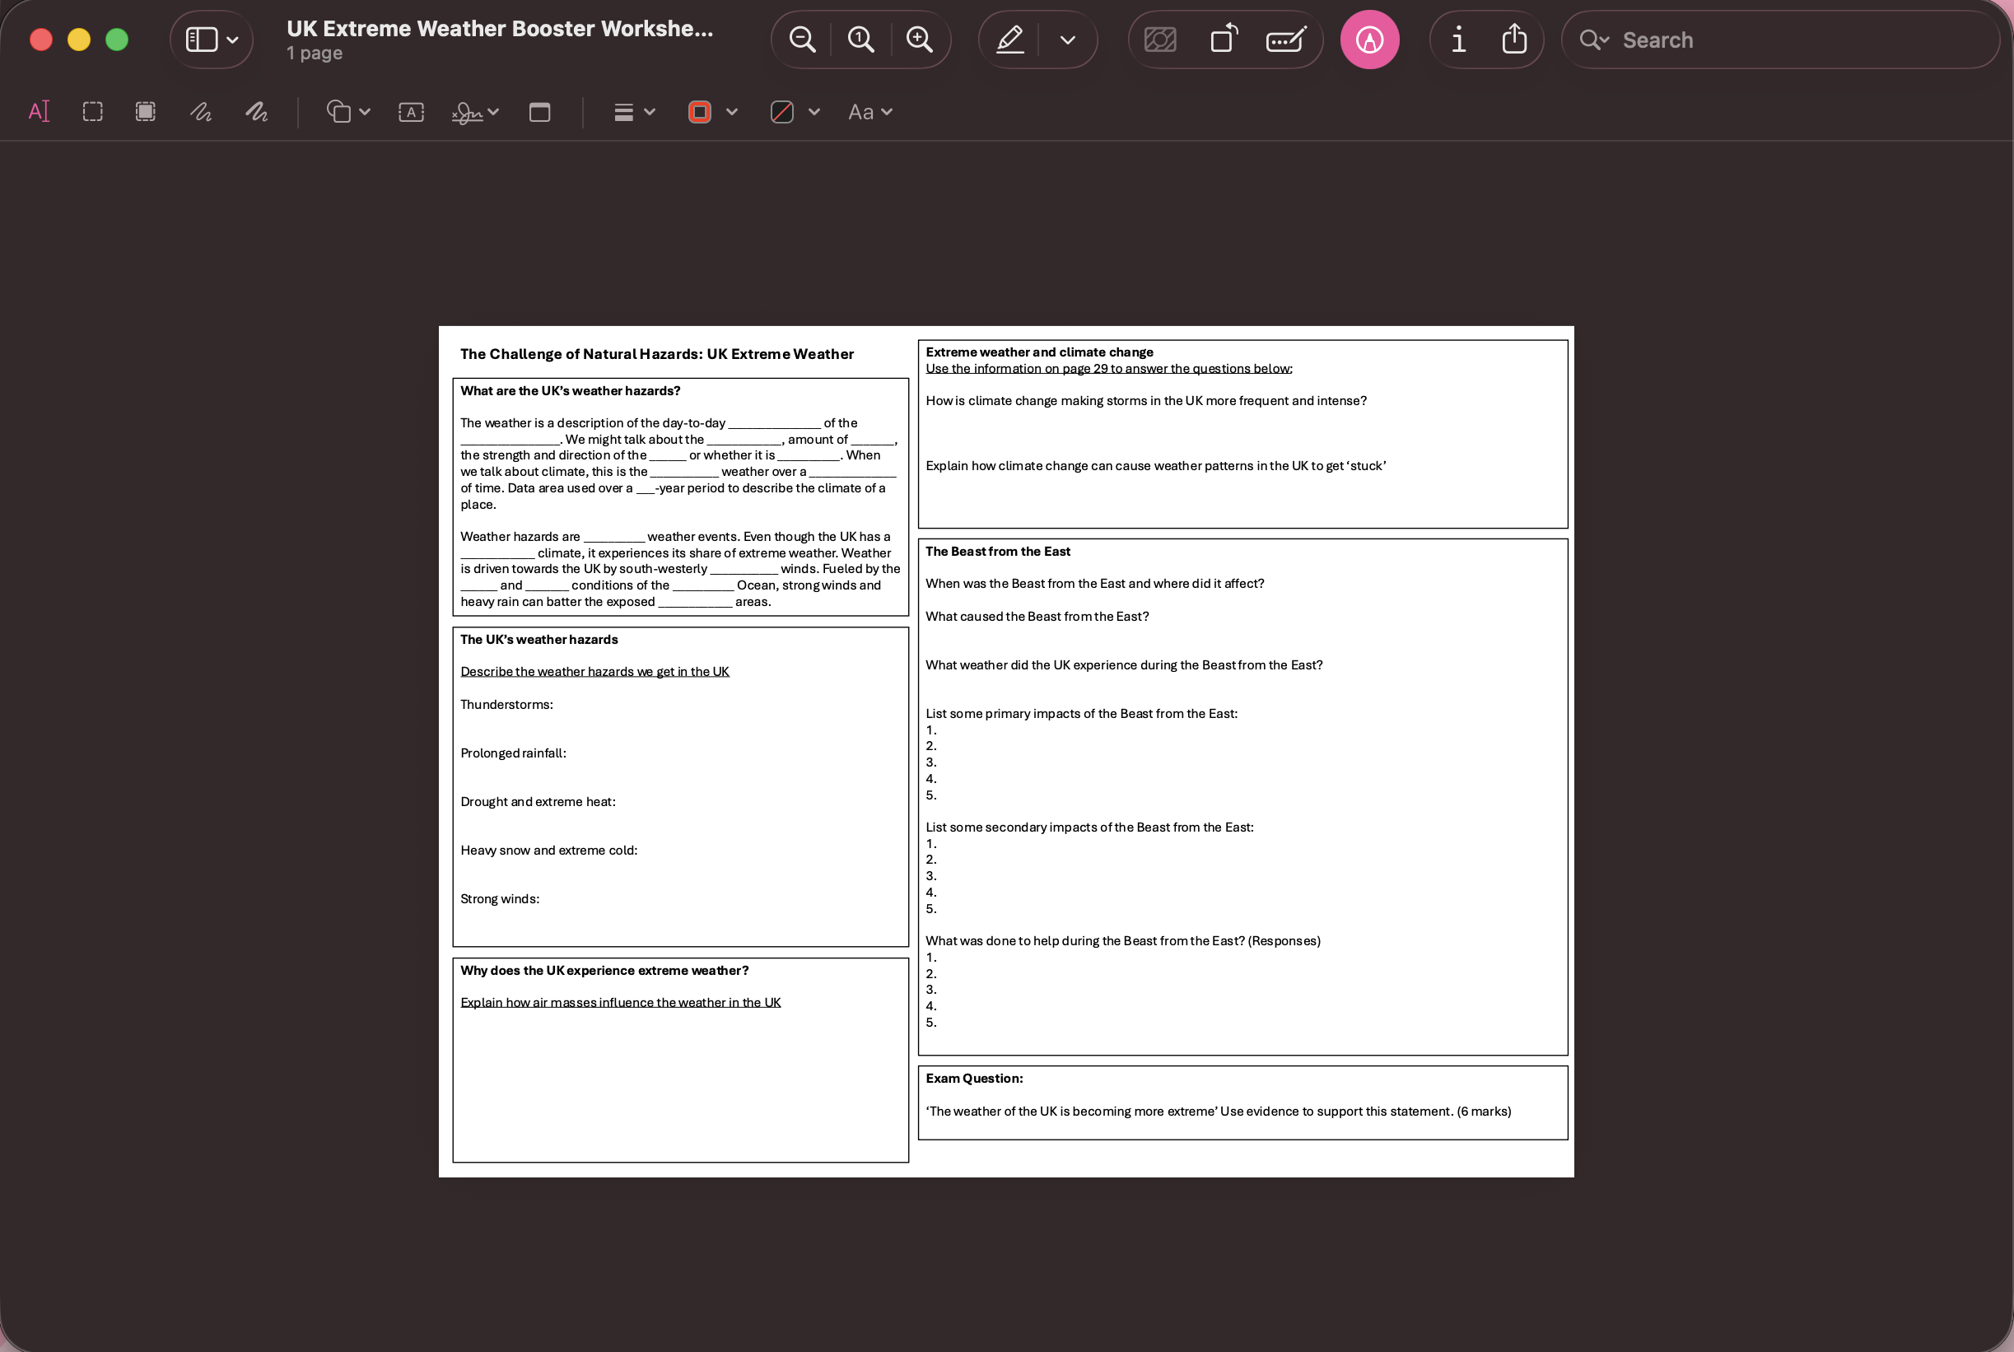
Task: Select the red border color swatch
Action: coord(701,111)
